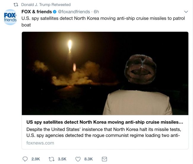Follow the foxnews.com source link
Viewport: 193px width, 164px height.
(x=40, y=143)
